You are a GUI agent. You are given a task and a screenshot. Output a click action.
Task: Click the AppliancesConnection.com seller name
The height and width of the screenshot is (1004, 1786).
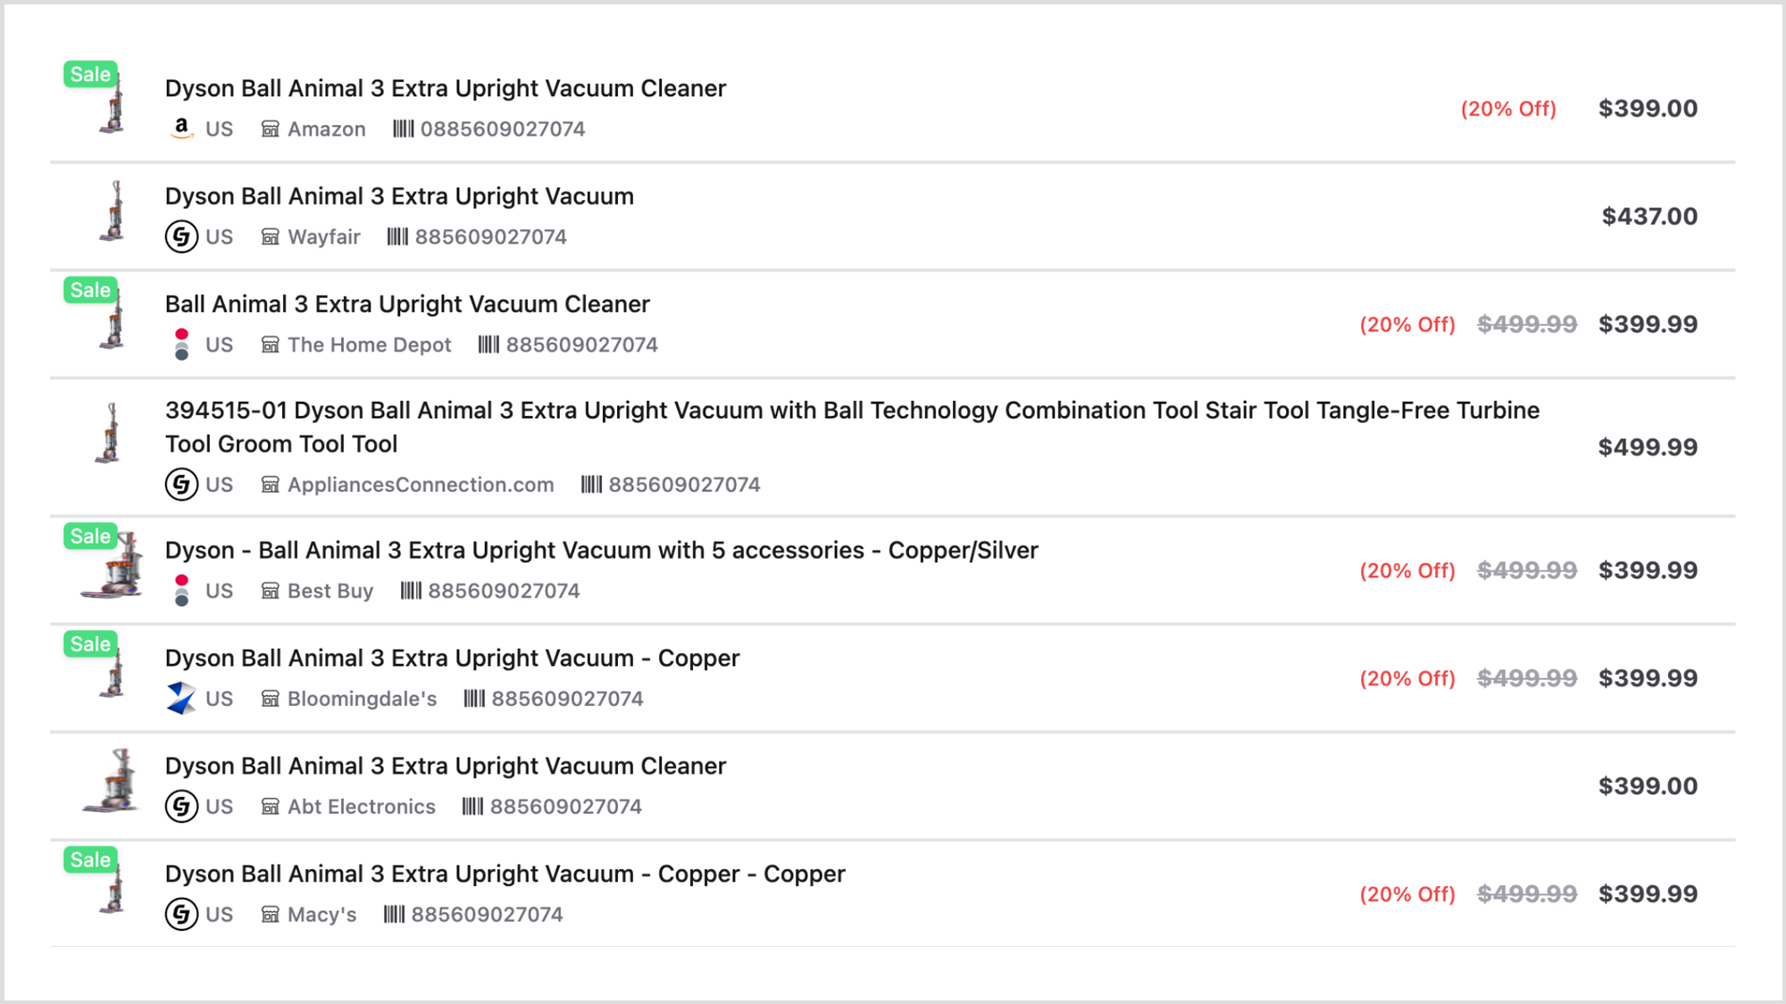[x=421, y=485]
